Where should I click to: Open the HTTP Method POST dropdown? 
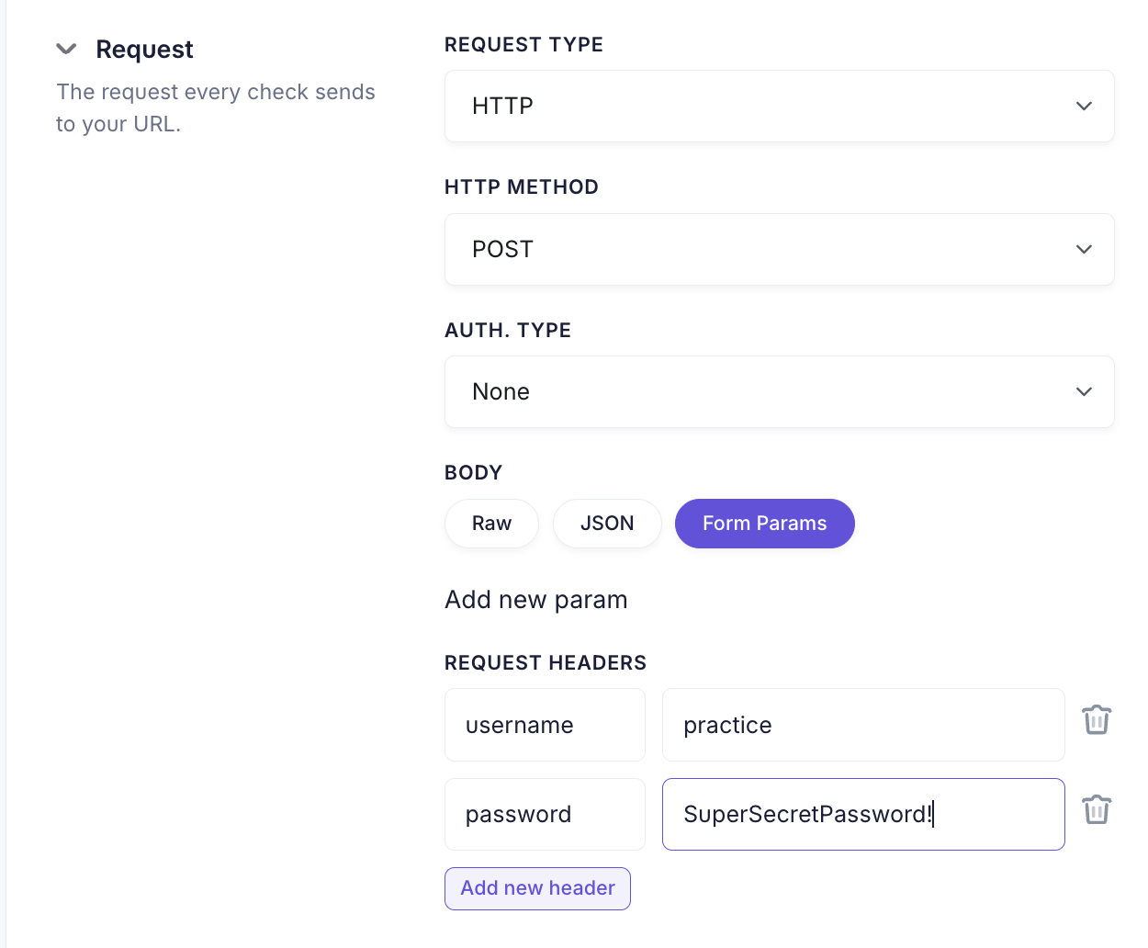[x=779, y=250]
